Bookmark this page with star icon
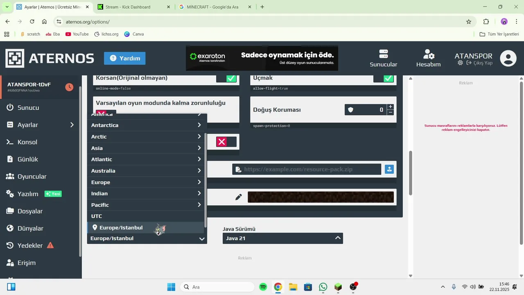The width and height of the screenshot is (524, 295). pos(469,22)
